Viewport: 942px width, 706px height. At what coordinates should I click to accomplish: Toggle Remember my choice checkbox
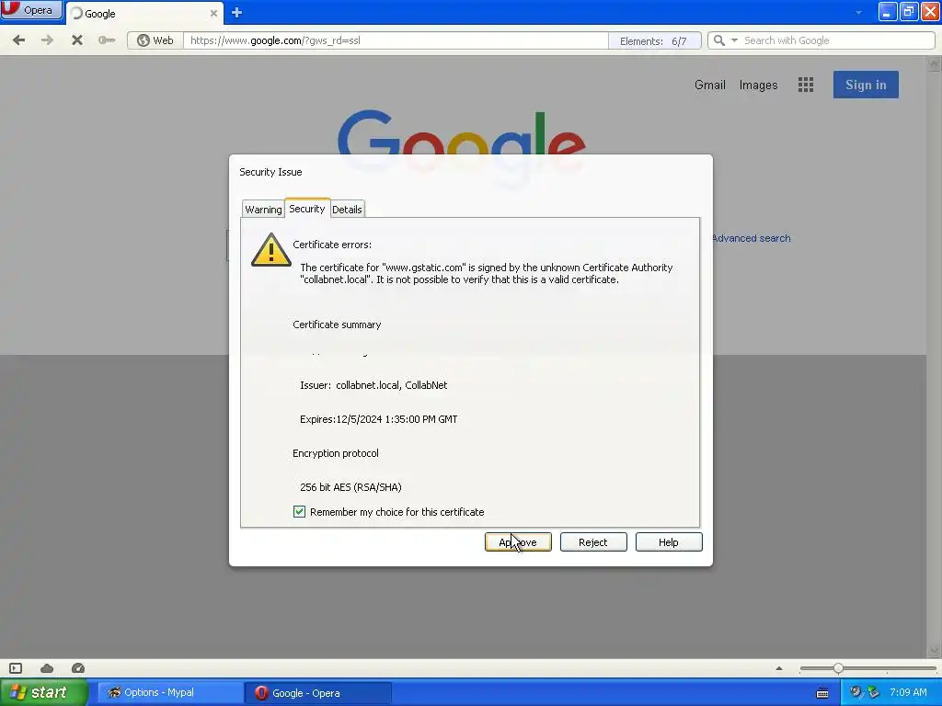click(x=299, y=511)
